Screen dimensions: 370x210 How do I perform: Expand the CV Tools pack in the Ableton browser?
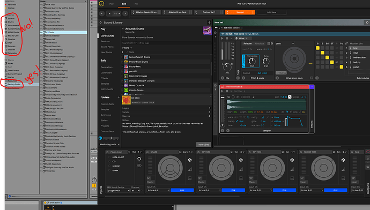(41, 32)
